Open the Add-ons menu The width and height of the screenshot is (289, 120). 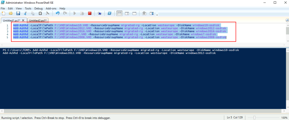51,8
